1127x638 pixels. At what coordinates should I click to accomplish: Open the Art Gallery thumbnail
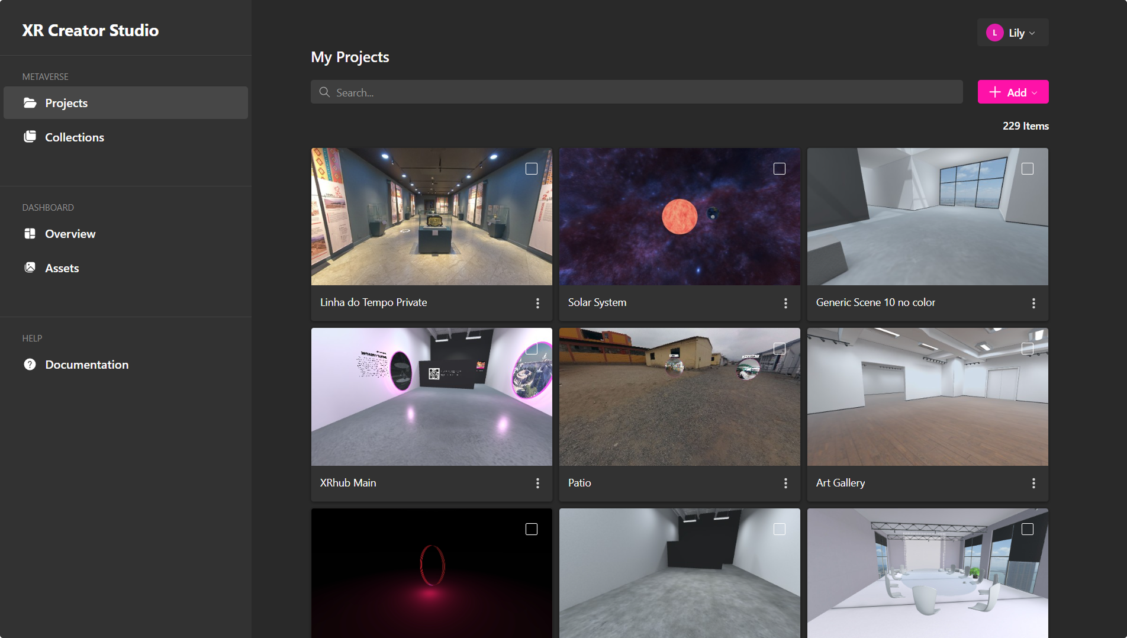(x=928, y=397)
